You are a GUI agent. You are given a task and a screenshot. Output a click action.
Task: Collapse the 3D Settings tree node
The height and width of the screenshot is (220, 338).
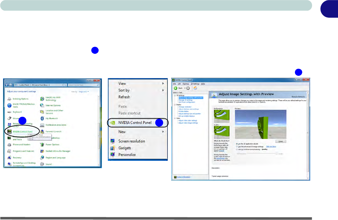coord(175,96)
